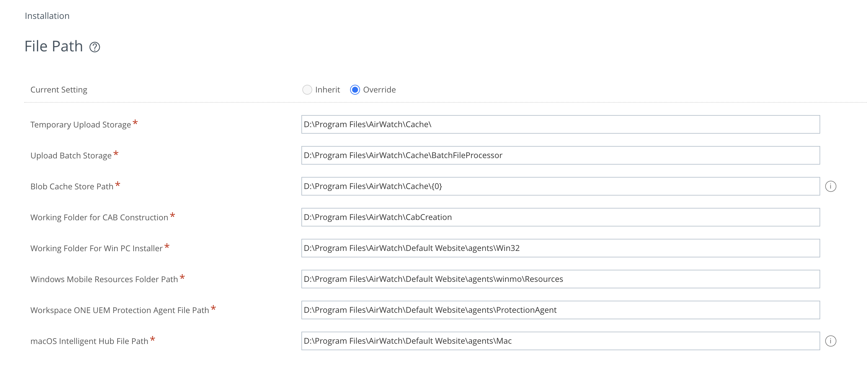Viewport: 867px width, 370px height.
Task: Click the File Path page heading
Action: point(54,46)
